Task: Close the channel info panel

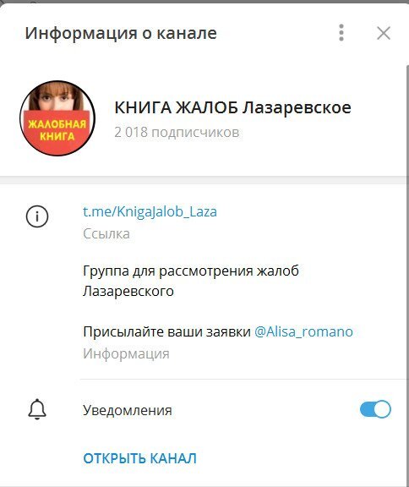Action: pos(384,33)
